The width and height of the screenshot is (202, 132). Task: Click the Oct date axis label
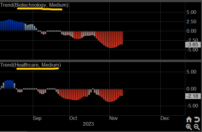73,118
